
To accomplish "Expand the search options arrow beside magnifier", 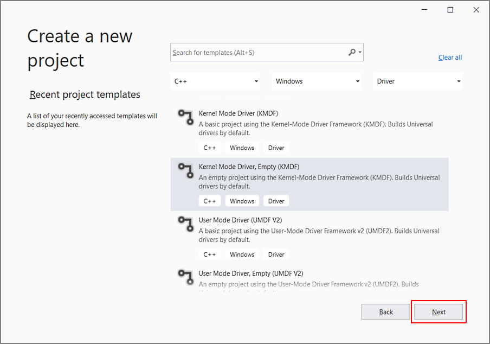I will (x=359, y=52).
